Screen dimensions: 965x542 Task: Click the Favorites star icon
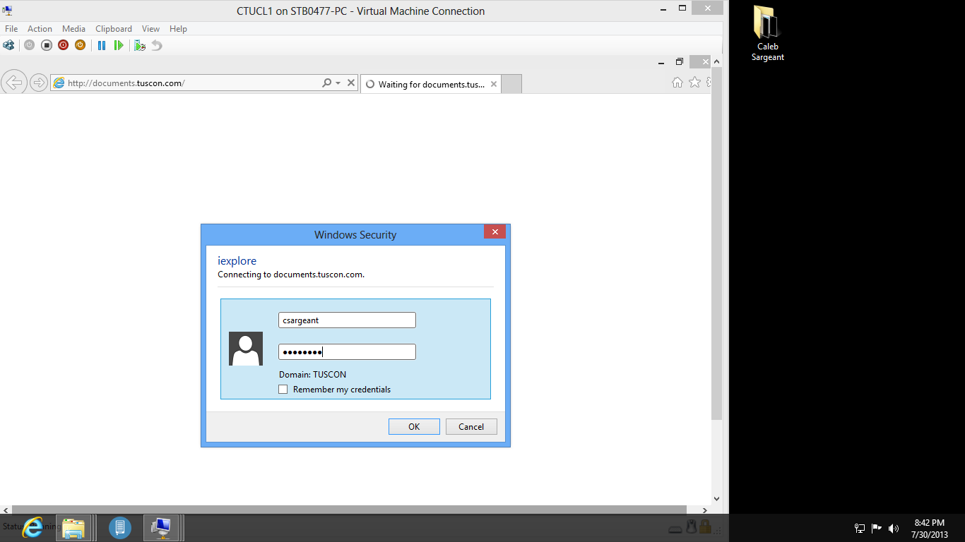pos(694,83)
